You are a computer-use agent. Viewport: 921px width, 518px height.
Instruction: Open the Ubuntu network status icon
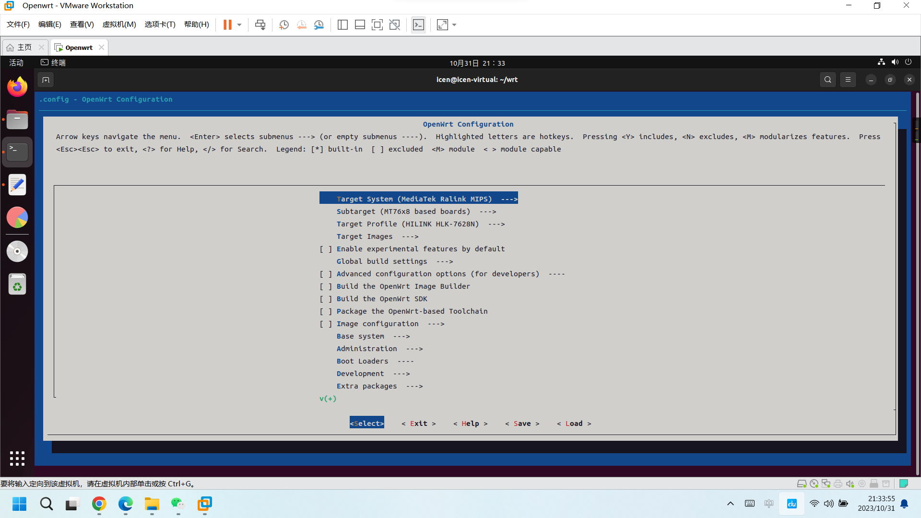tap(881, 62)
